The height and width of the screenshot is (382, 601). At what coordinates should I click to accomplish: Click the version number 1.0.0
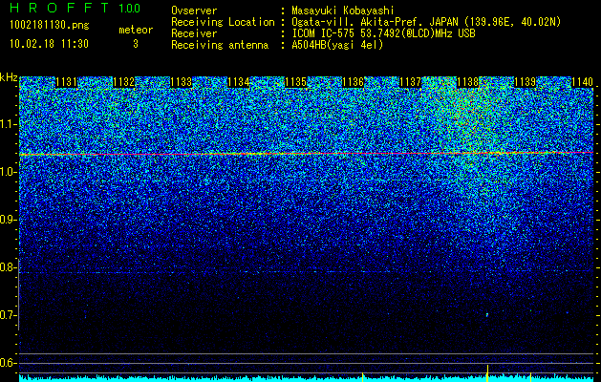point(130,9)
